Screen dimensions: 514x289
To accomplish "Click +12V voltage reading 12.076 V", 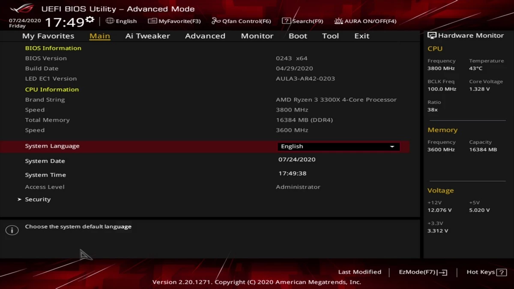I will (439, 210).
